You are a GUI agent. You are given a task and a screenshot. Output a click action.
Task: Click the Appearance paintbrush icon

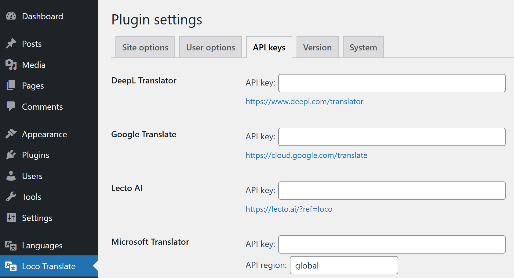click(11, 134)
